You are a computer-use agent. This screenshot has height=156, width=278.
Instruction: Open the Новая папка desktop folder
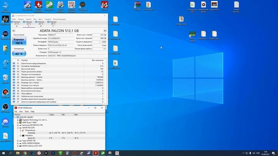(181, 20)
